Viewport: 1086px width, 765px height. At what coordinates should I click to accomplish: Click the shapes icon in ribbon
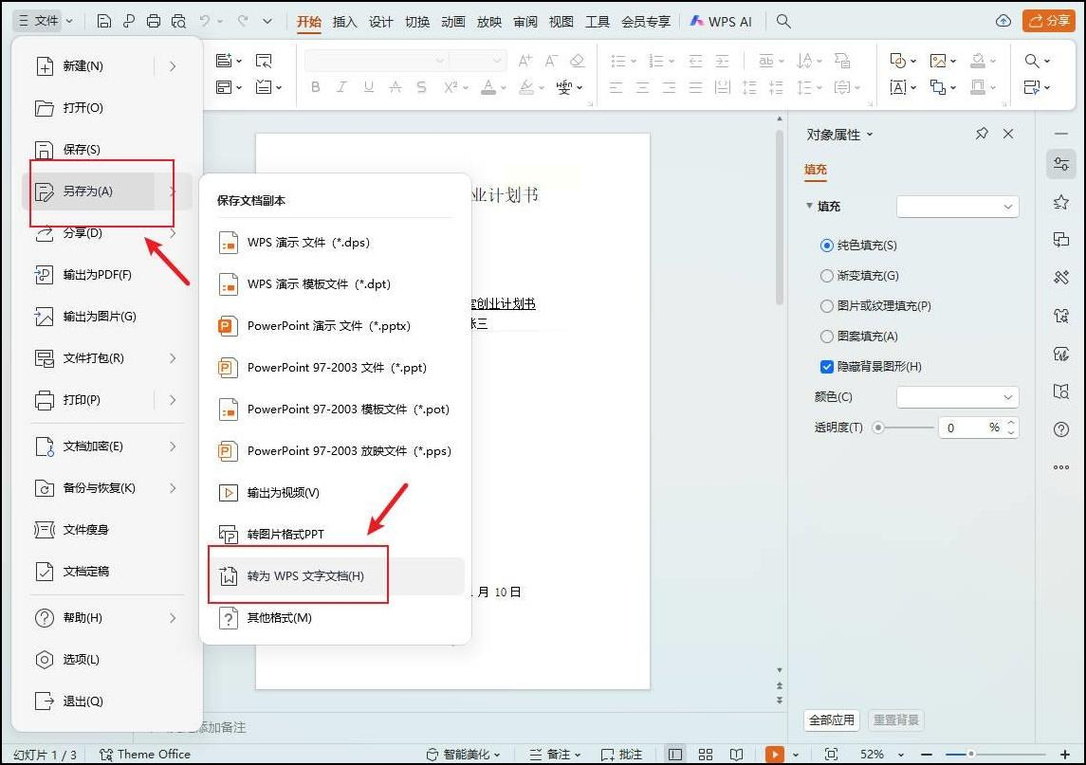[x=897, y=61]
